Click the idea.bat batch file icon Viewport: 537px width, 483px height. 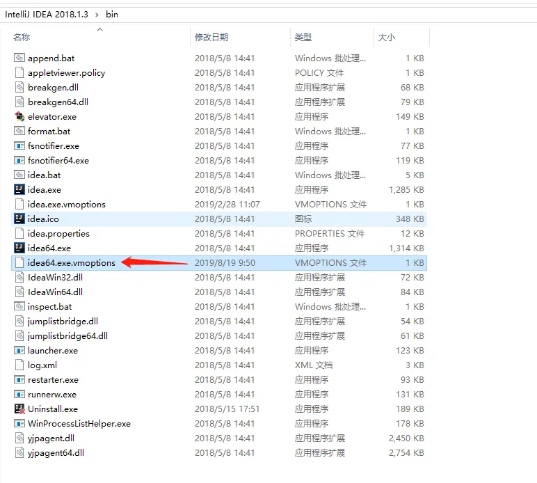[x=19, y=175]
